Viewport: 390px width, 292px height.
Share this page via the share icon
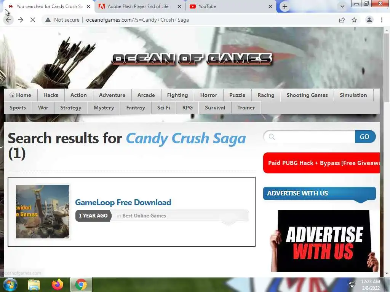342,20
